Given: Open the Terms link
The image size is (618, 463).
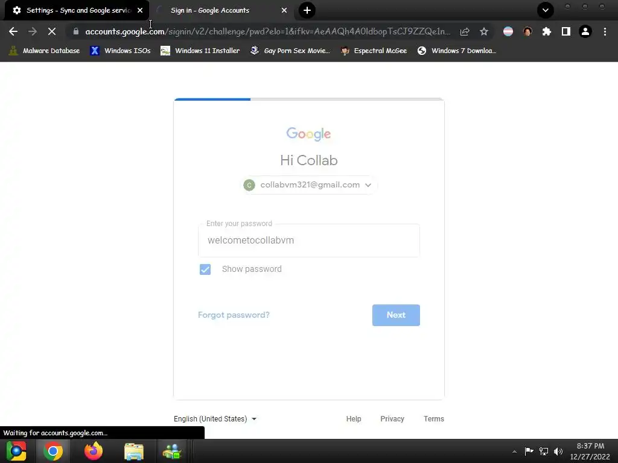Looking at the screenshot, I should [x=433, y=419].
